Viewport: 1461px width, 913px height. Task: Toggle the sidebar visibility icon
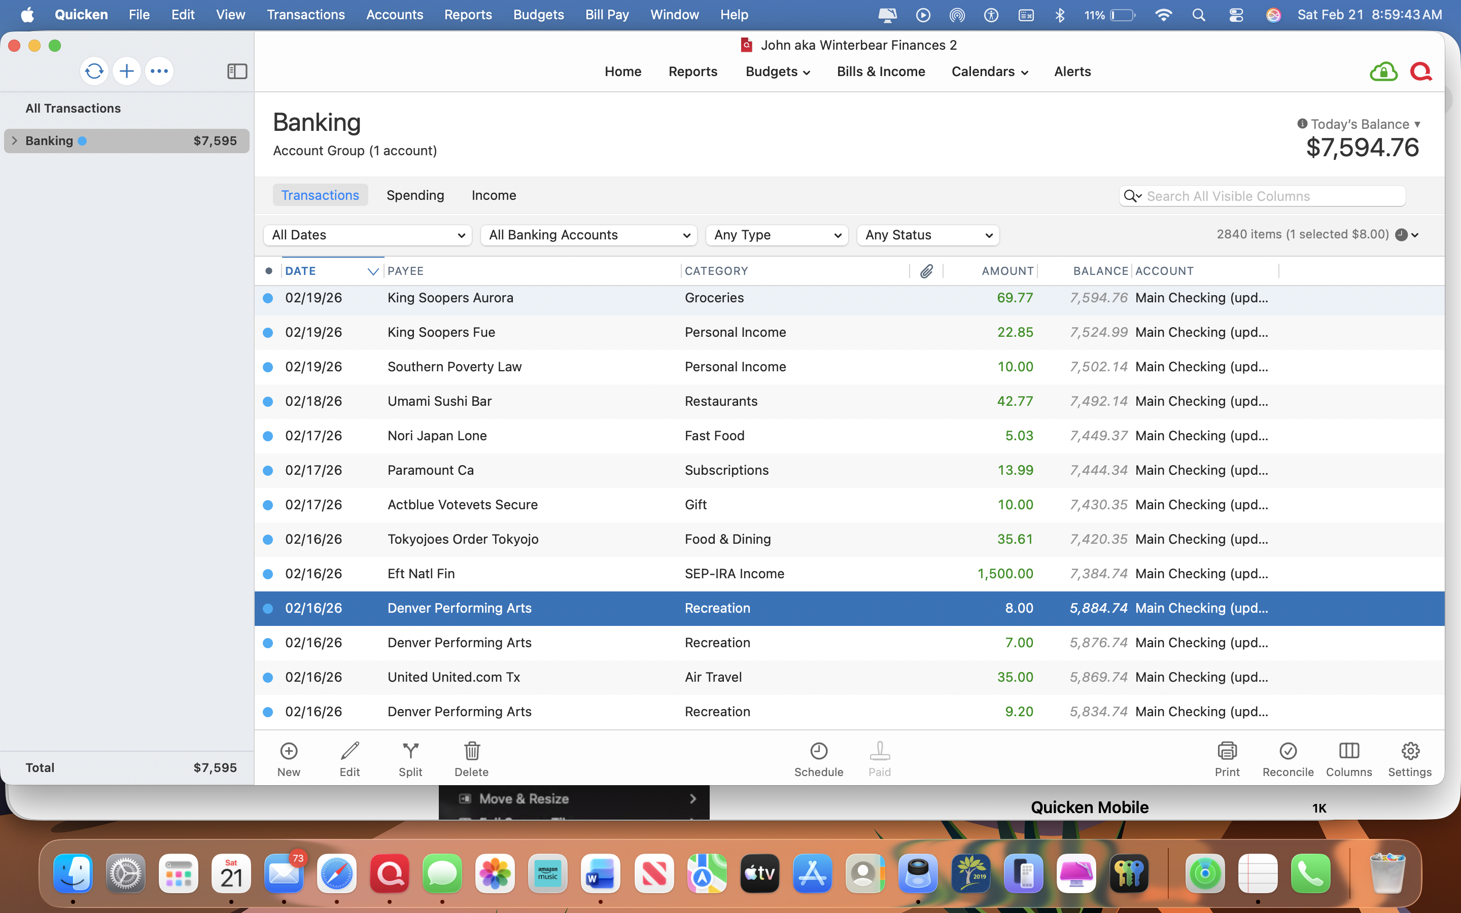pos(237,71)
